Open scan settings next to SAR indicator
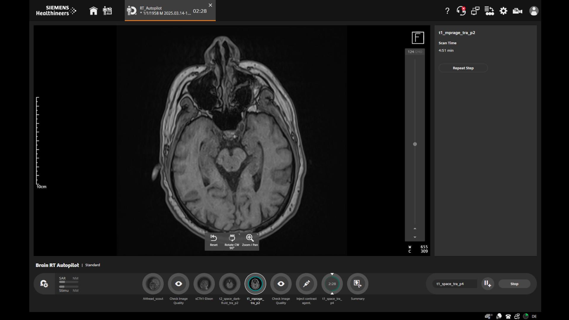Viewport: 569px width, 320px height. (x=44, y=284)
